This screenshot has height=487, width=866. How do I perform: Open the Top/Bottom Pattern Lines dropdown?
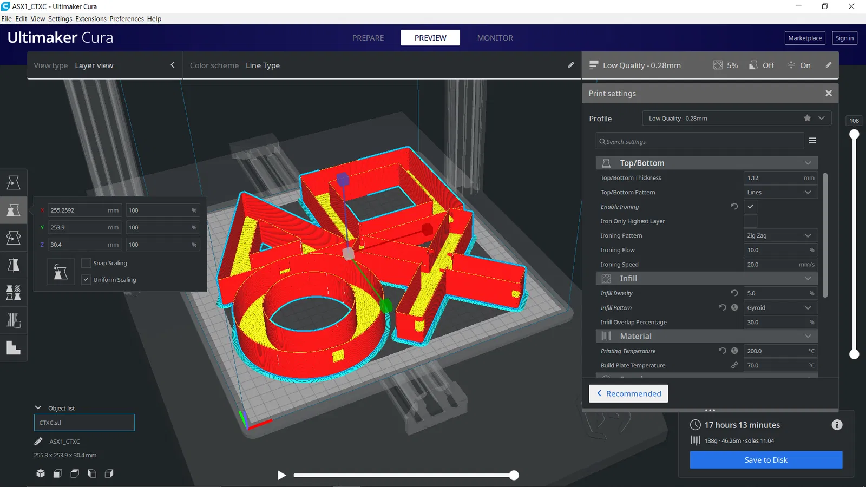pos(780,192)
